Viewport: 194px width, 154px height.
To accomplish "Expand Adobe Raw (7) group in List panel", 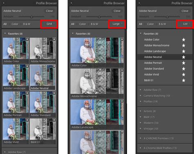I will [140, 90].
